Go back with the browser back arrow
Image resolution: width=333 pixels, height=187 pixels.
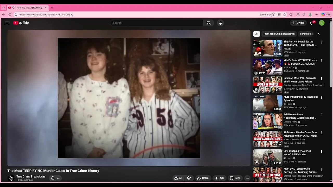pos(3,15)
